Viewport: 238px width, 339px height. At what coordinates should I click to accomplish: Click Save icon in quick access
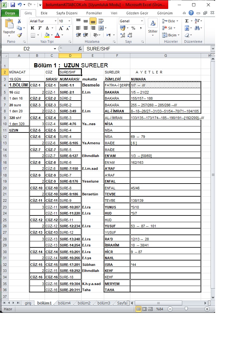coord(12,4)
